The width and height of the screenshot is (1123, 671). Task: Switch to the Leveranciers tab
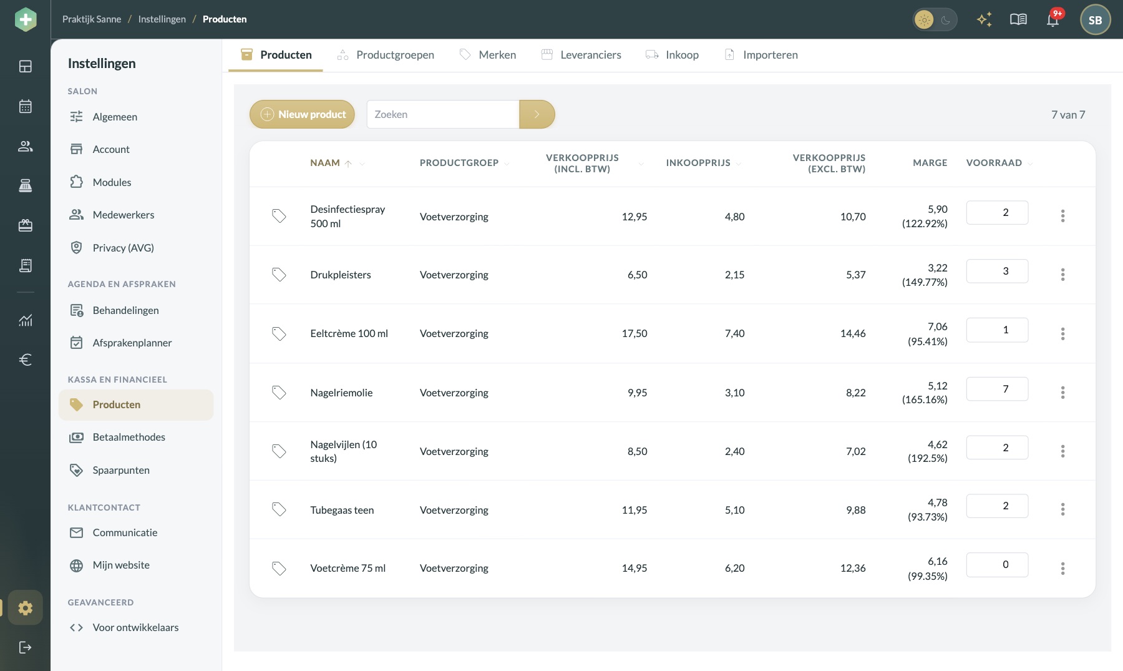581,55
